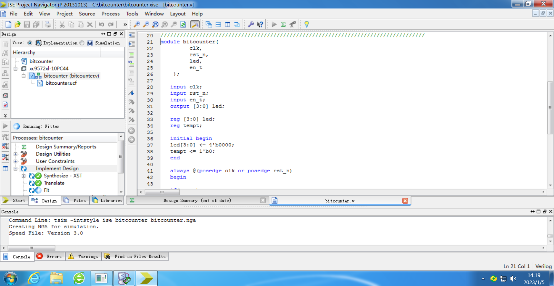
Task: Click the Run play toolbar icon
Action: (x=274, y=24)
